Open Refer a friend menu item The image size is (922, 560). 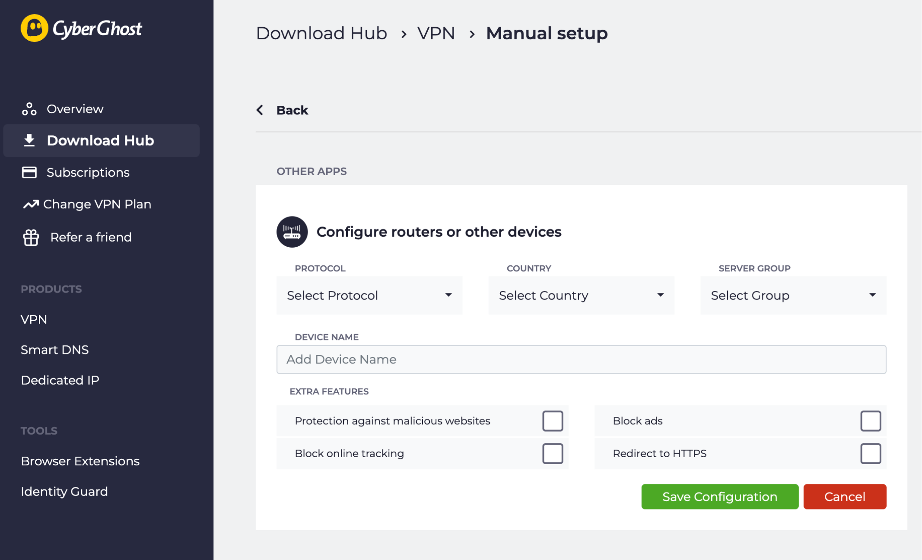pos(91,237)
